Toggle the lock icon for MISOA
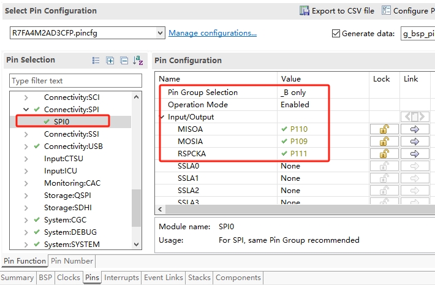This screenshot has height=285, width=435. [384, 129]
